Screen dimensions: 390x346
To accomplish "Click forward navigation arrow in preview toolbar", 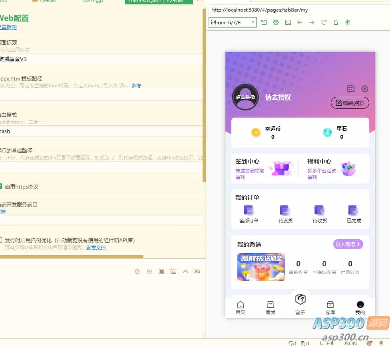I will pyautogui.click(x=311, y=22).
